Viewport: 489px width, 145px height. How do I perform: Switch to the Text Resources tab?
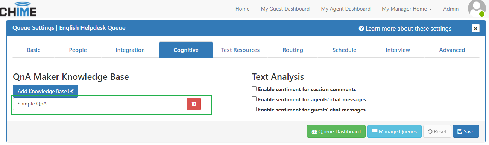240,50
